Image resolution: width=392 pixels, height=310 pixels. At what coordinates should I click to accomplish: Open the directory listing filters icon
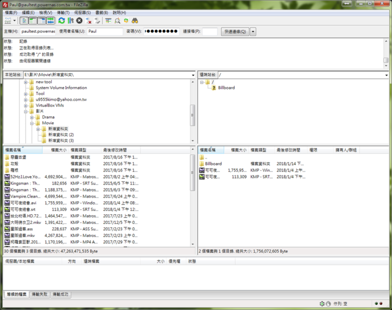(108, 20)
